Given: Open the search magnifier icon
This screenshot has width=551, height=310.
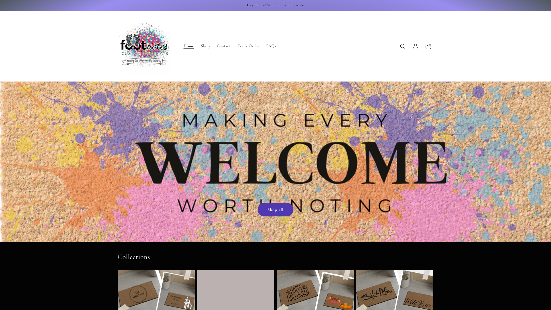Looking at the screenshot, I should pyautogui.click(x=403, y=46).
